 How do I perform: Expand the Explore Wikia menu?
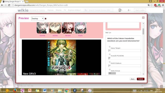[x=75, y=10]
